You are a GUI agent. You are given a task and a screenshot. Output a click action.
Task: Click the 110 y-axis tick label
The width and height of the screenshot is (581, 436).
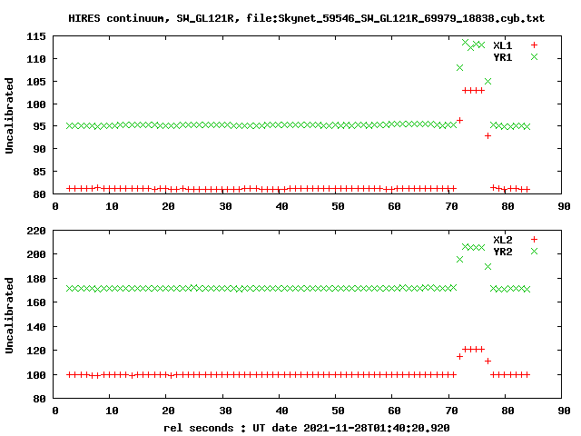[x=36, y=59]
